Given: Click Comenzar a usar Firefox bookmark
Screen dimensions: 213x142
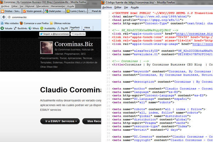Looking at the screenshot, I should tap(34, 23).
